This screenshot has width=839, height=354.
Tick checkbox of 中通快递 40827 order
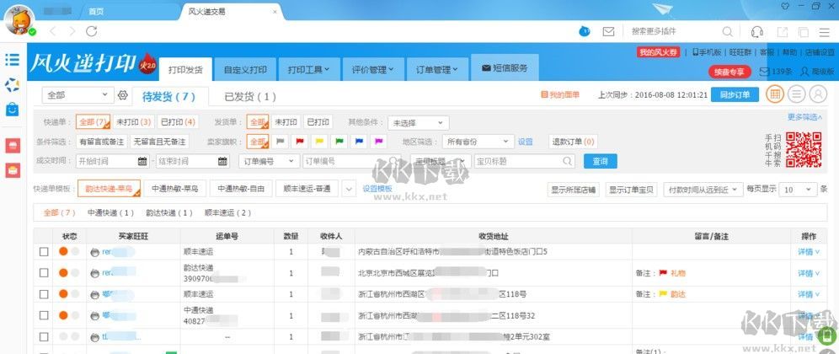tap(44, 315)
